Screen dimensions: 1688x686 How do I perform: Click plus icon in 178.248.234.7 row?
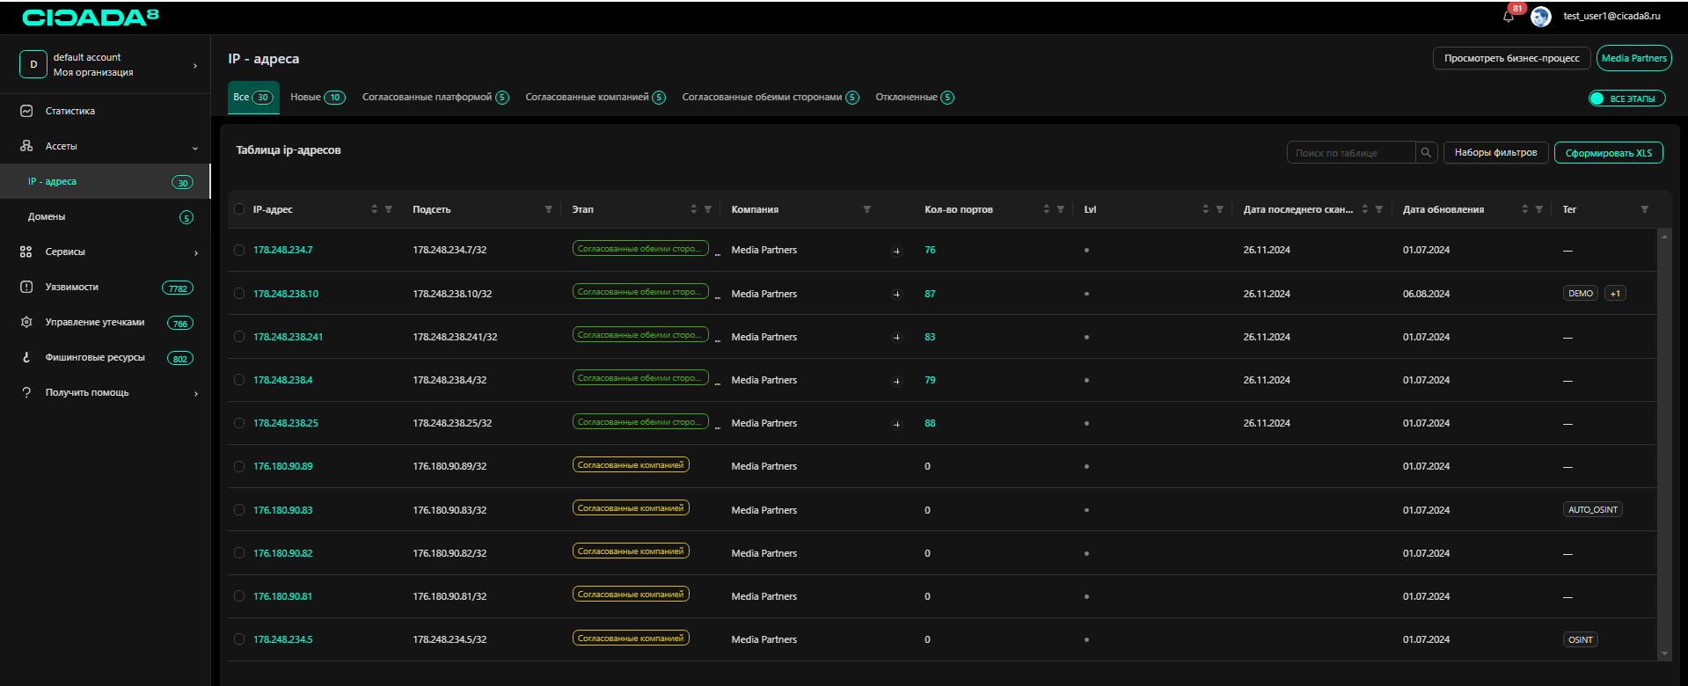click(x=897, y=251)
